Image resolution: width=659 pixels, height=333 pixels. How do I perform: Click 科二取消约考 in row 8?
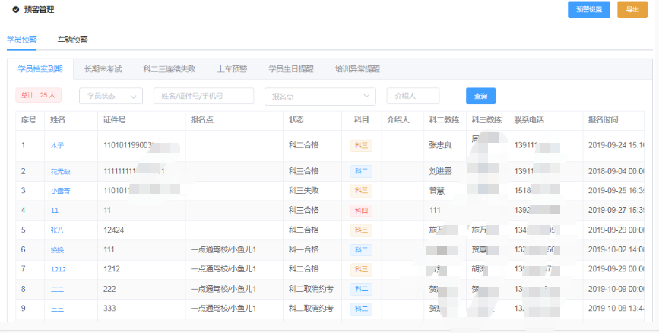[312, 289]
